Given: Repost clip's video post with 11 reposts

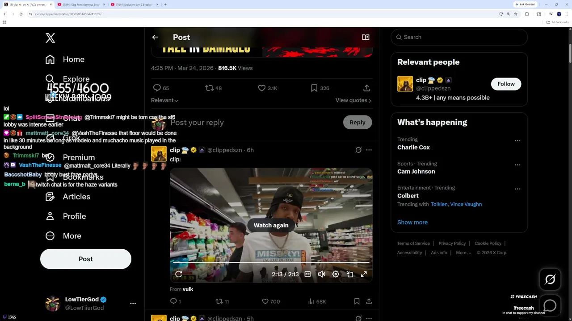Looking at the screenshot, I should (x=222, y=302).
